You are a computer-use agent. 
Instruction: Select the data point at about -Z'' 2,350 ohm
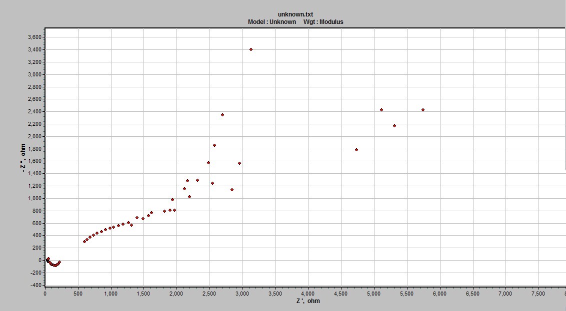[222, 115]
